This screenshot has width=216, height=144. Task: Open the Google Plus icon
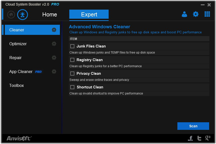click(208, 138)
